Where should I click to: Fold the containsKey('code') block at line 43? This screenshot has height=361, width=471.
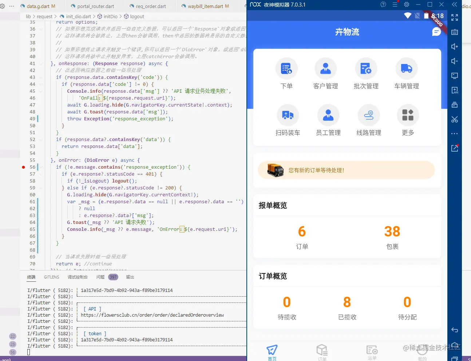click(41, 77)
